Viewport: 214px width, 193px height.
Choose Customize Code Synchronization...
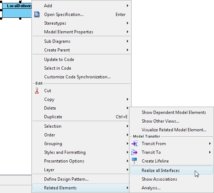[81, 77]
